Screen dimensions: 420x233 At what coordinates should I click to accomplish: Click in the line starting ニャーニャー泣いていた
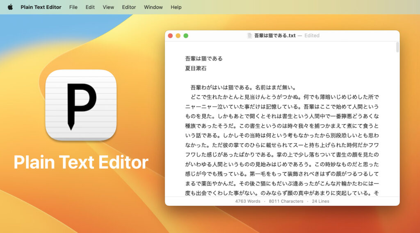(282, 106)
